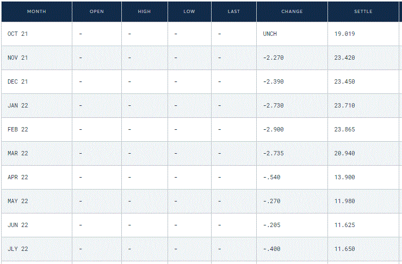The image size is (402, 264).
Task: Click the -2.390 change value
Action: pos(273,81)
